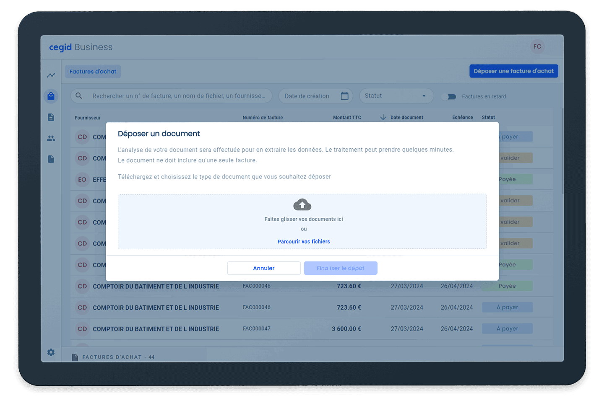Select the Factures d'achat tab
The image size is (604, 398).
(x=93, y=72)
